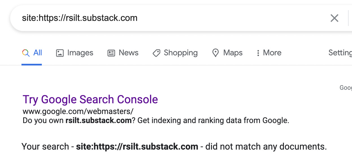Click the magnifying glass icon beside All

(x=26, y=53)
